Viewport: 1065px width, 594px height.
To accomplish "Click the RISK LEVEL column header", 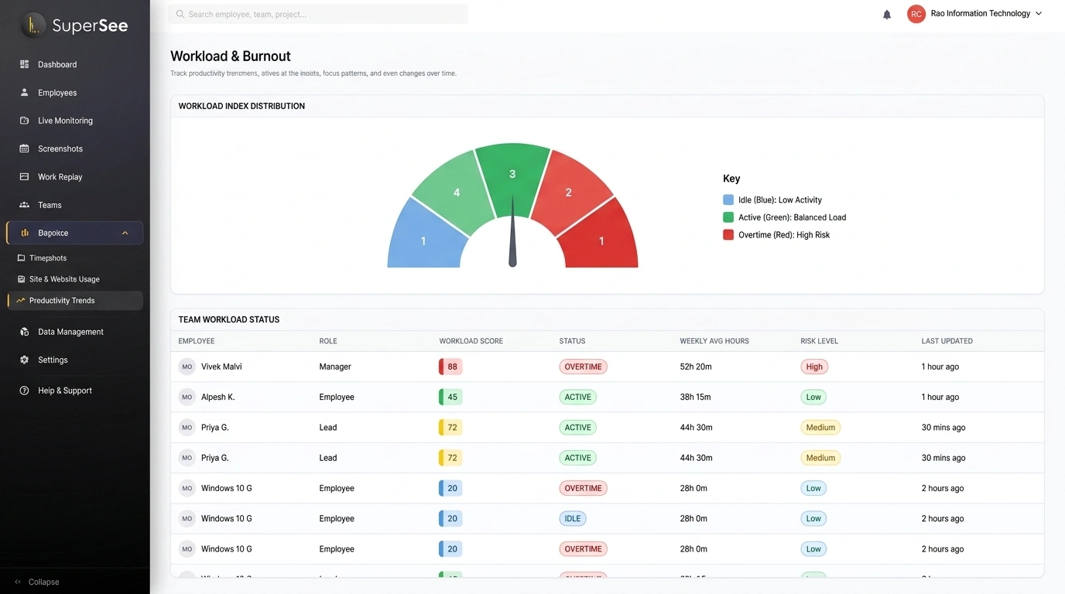I will click(x=820, y=341).
